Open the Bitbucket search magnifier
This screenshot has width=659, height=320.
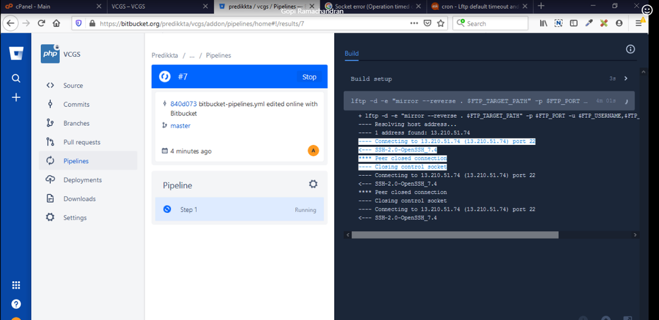click(x=16, y=78)
